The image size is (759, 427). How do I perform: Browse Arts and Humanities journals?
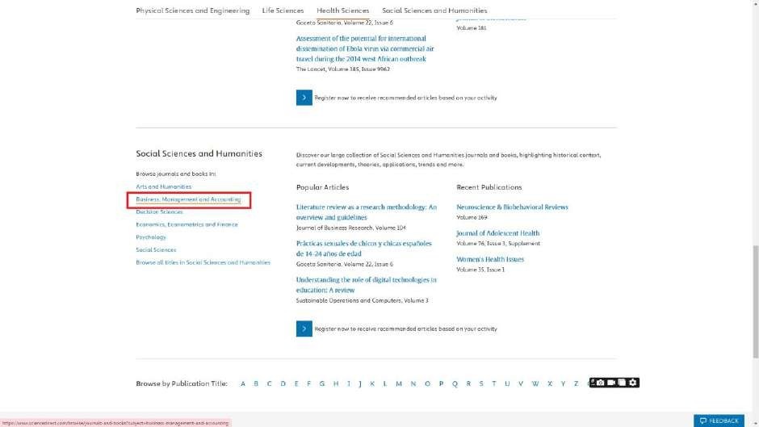[163, 186]
